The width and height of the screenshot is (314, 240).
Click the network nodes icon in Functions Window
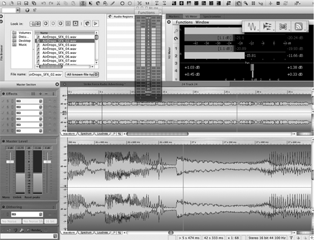click(x=283, y=26)
